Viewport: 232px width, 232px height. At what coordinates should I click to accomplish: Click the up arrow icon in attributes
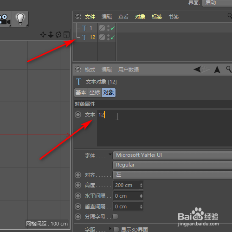coord(217,70)
